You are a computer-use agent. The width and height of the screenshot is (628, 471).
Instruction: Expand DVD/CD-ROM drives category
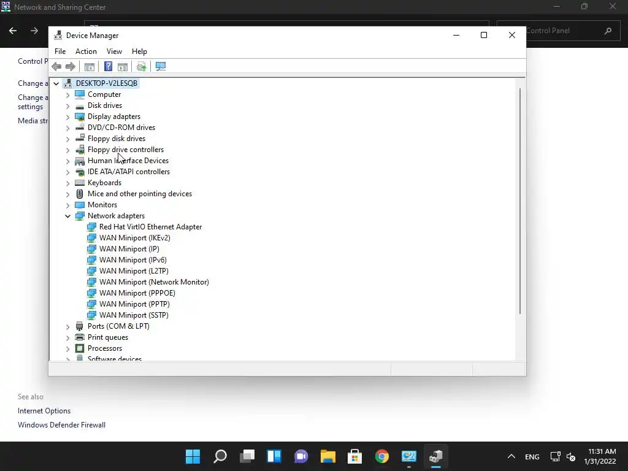tap(67, 128)
